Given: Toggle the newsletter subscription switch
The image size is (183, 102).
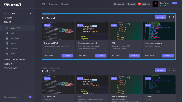Looking at the screenshot, I should 29,97.
